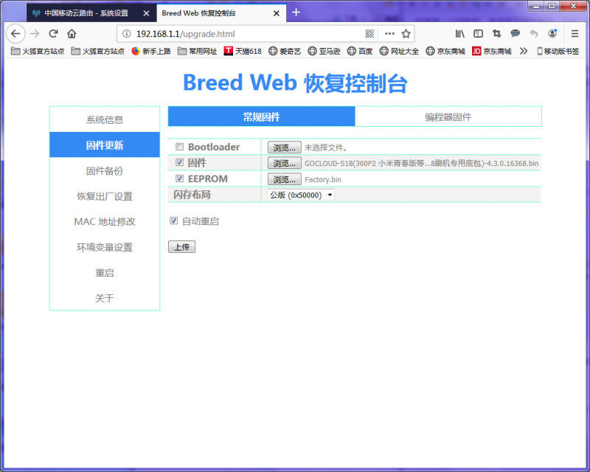Open the 京东商城 bookmark with globe icon

click(445, 51)
